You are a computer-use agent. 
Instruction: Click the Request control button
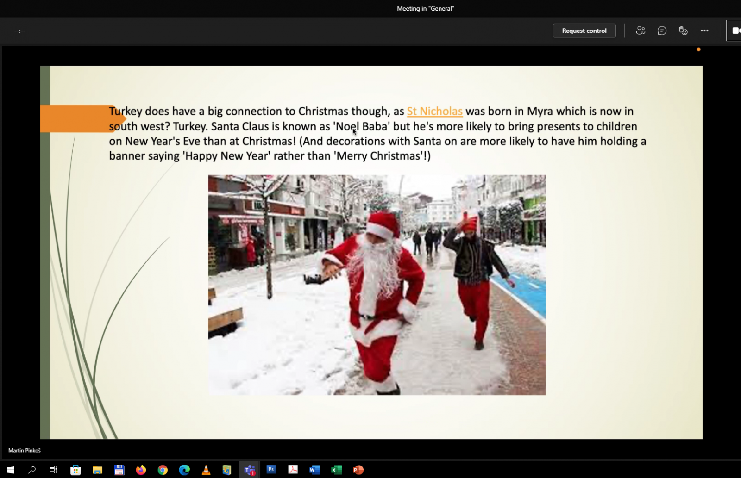click(584, 31)
